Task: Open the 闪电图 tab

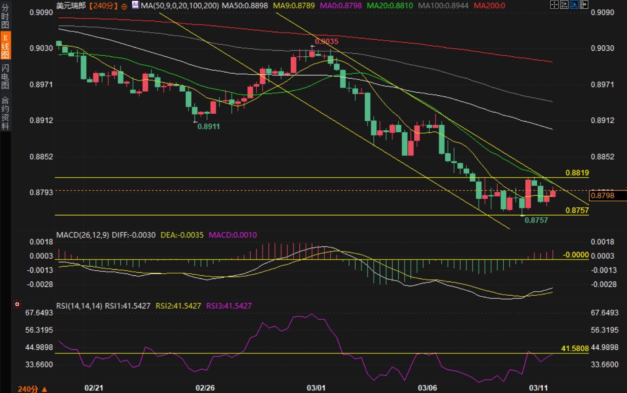Action: click(5, 76)
